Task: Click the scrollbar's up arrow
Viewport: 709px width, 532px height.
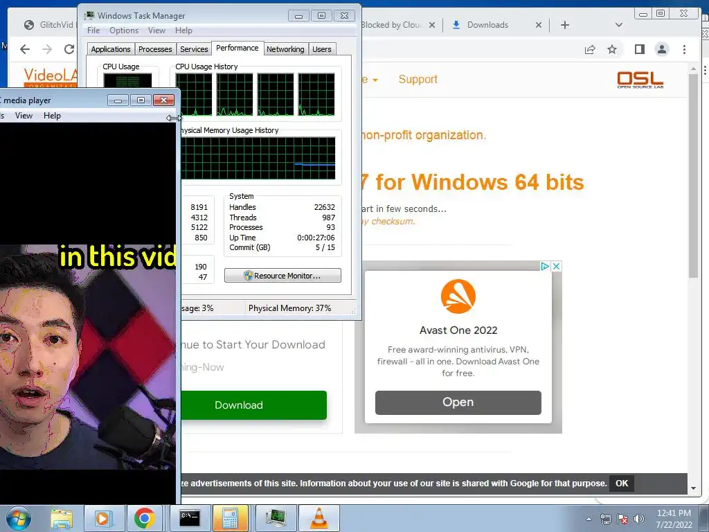Action: pos(693,69)
